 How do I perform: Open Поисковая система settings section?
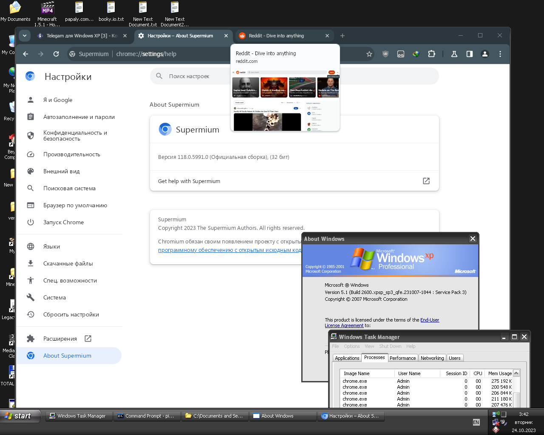[69, 188]
